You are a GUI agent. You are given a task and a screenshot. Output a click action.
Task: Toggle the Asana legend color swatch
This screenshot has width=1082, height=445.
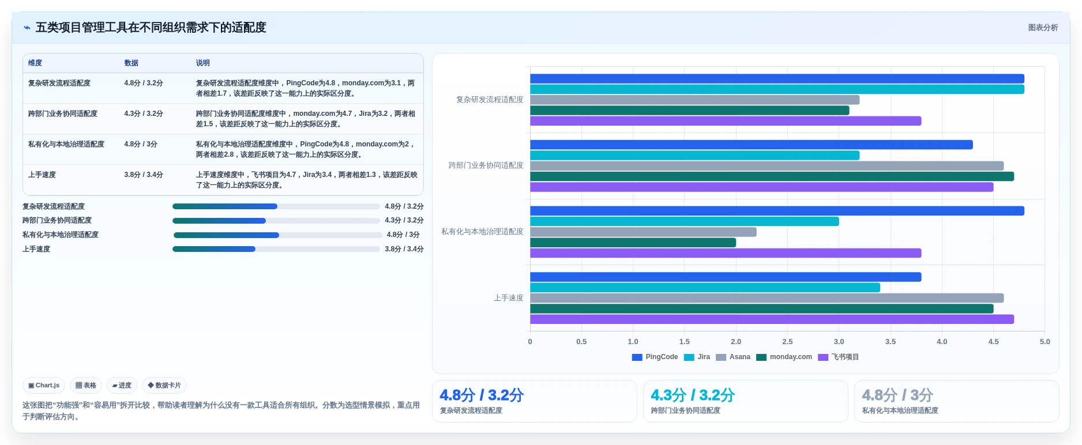pos(721,357)
